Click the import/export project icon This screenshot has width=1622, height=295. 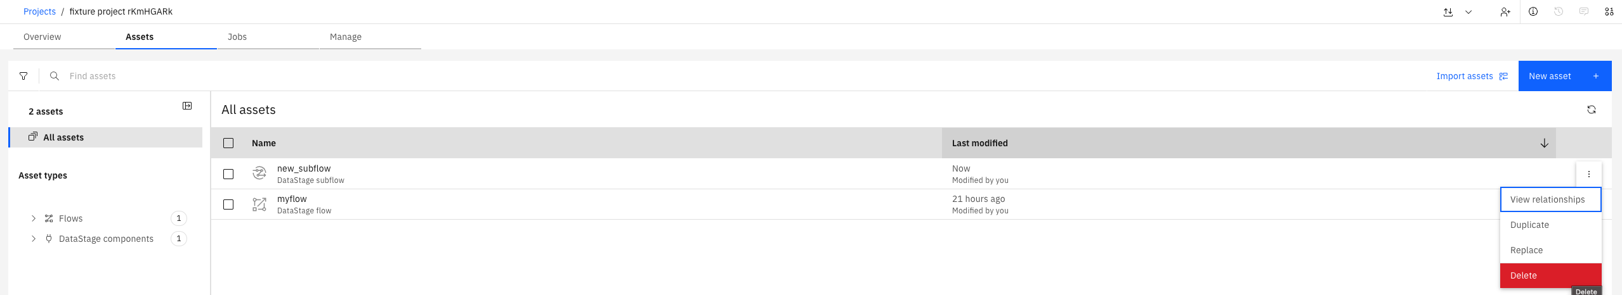[x=1448, y=12]
